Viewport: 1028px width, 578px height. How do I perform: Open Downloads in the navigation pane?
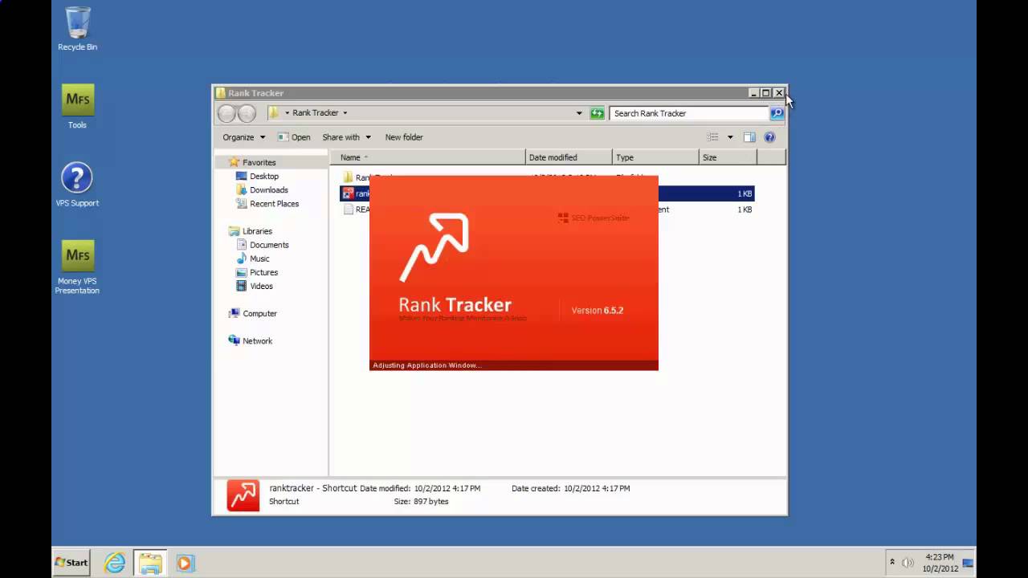pyautogui.click(x=263, y=190)
